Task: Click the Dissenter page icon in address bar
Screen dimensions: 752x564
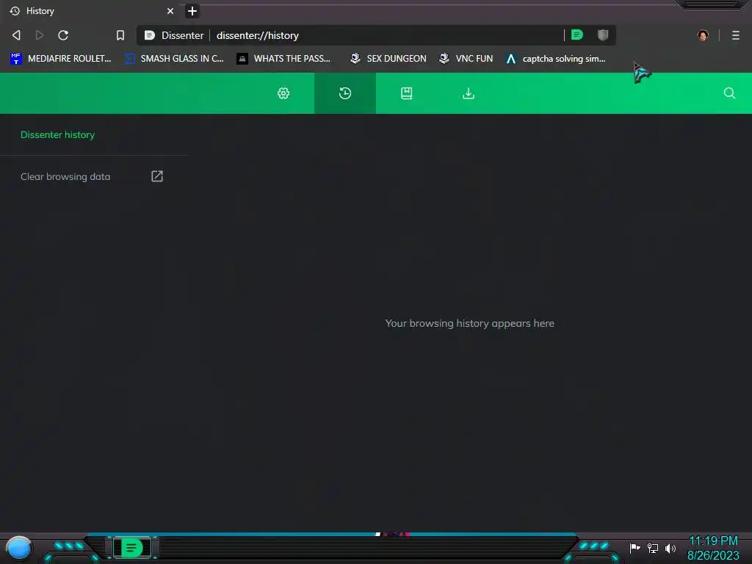Action: pos(150,35)
